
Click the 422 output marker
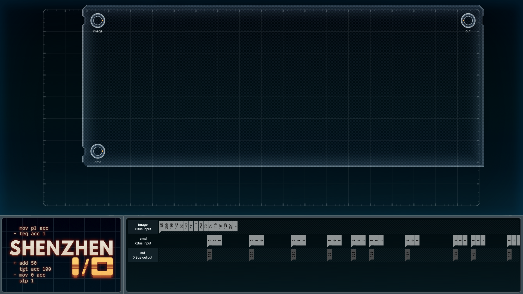[x=455, y=255]
